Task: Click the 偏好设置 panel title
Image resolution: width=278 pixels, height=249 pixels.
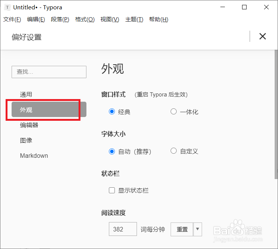Action: click(27, 37)
